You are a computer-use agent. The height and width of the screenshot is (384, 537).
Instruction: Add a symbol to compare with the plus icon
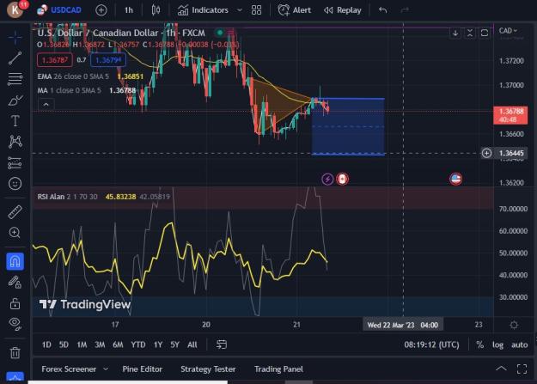101,10
